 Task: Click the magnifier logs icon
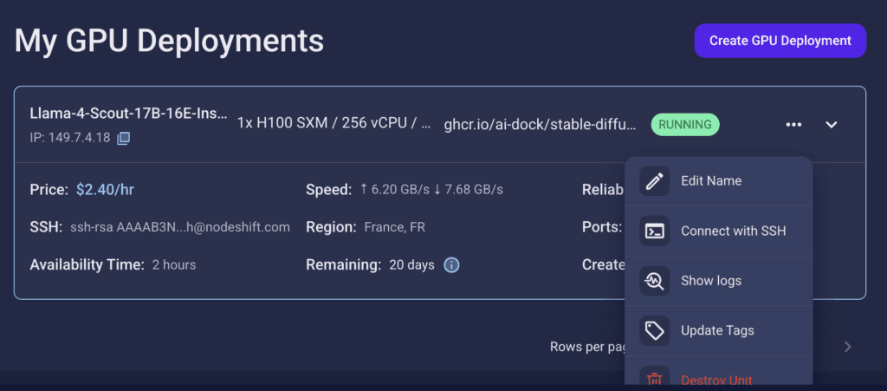655,281
